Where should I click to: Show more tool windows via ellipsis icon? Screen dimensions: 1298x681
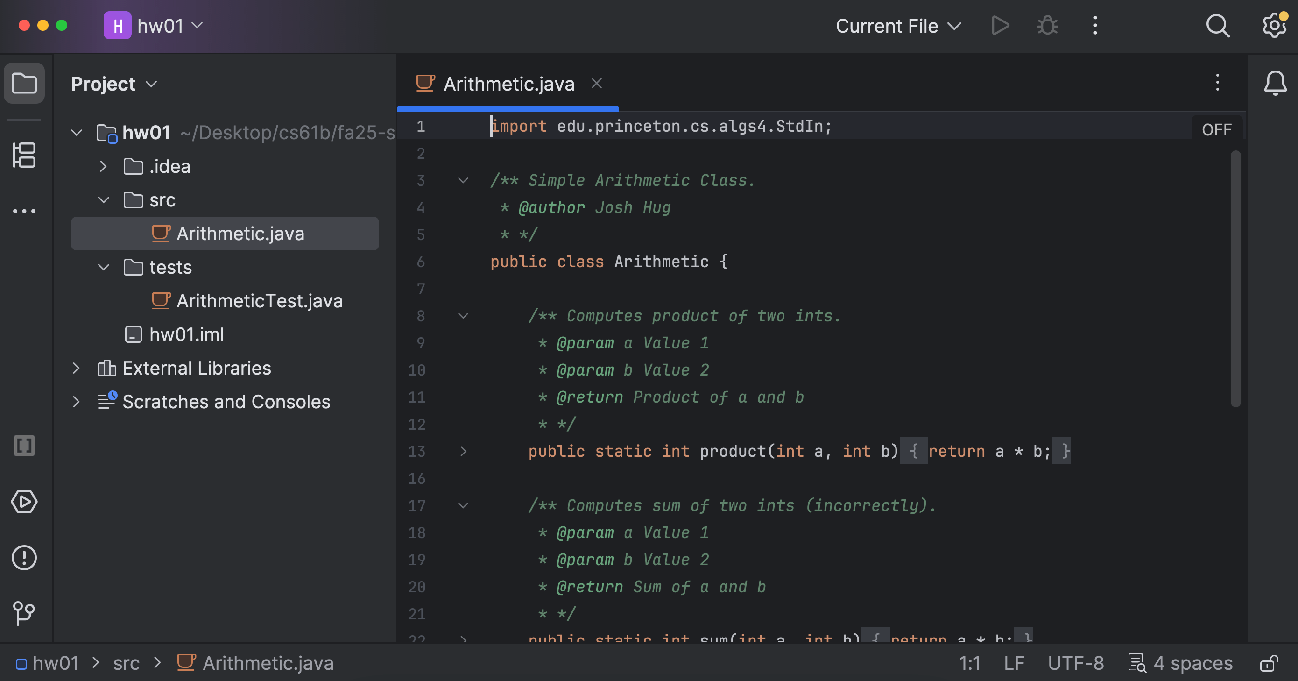pyautogui.click(x=24, y=211)
